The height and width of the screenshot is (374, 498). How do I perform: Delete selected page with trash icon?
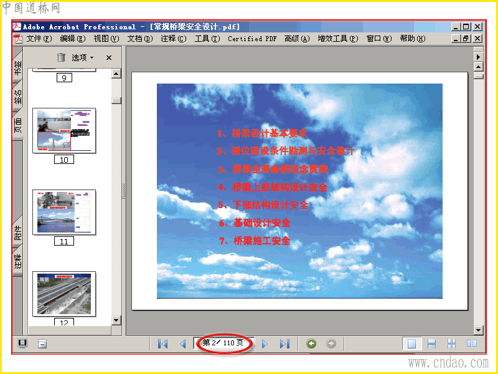[x=61, y=57]
